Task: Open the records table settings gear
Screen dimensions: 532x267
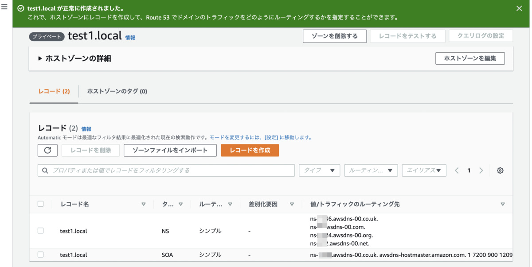Action: [500, 170]
